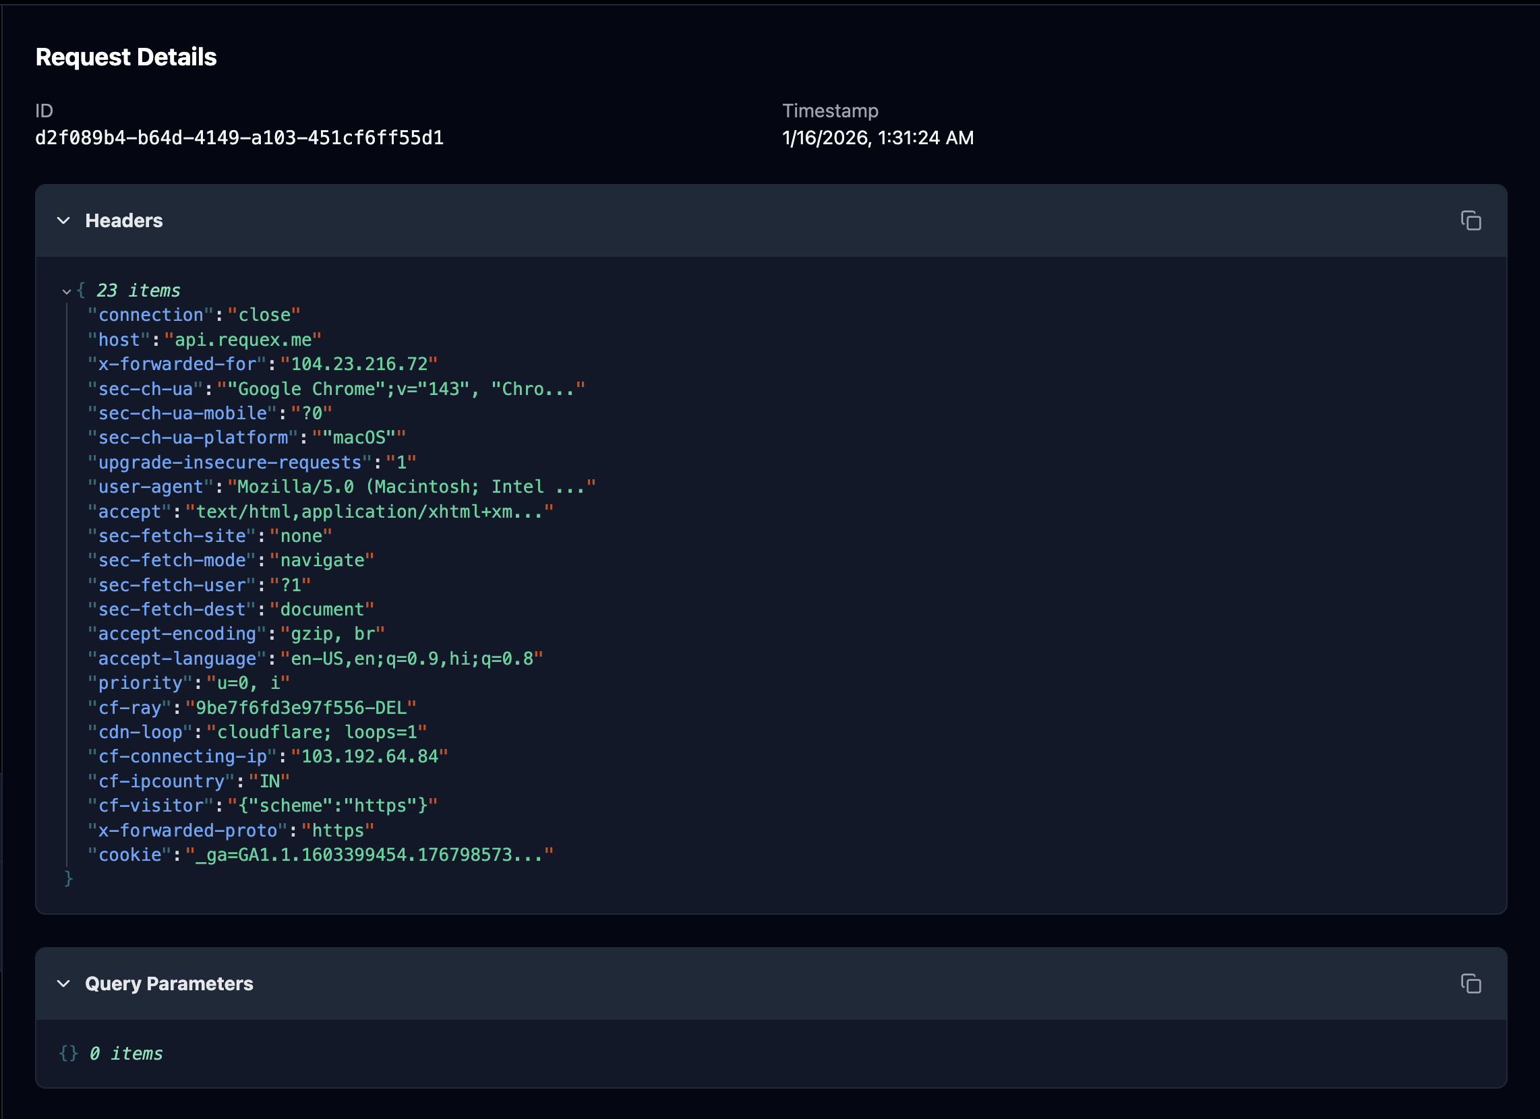Viewport: 1540px width, 1119px height.
Task: Click the copy icon beside Query Parameters
Action: click(1471, 984)
